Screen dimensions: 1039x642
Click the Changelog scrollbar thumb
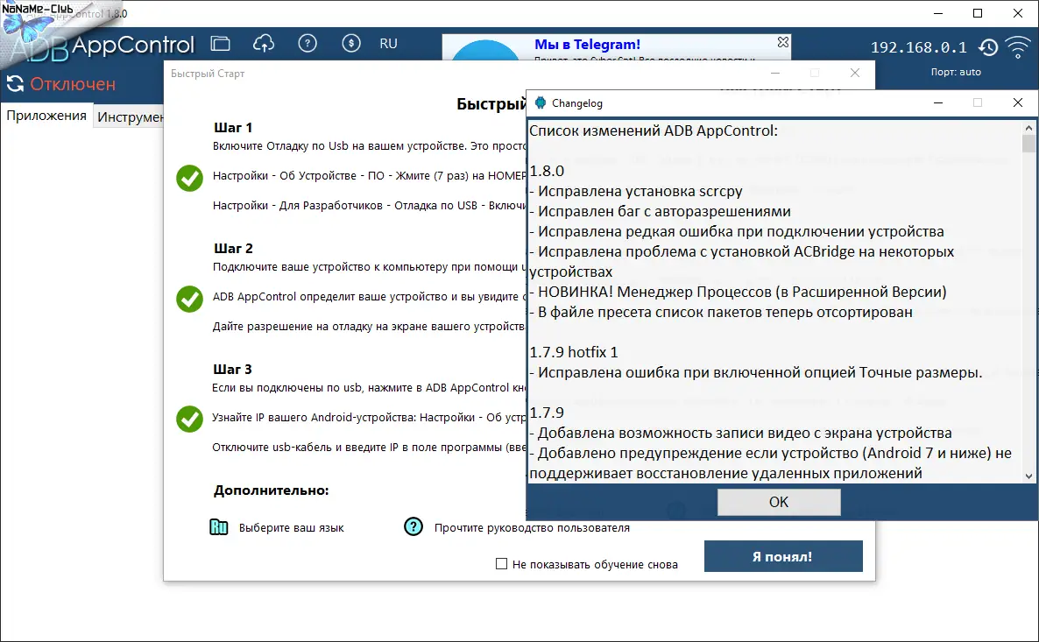coord(1028,143)
